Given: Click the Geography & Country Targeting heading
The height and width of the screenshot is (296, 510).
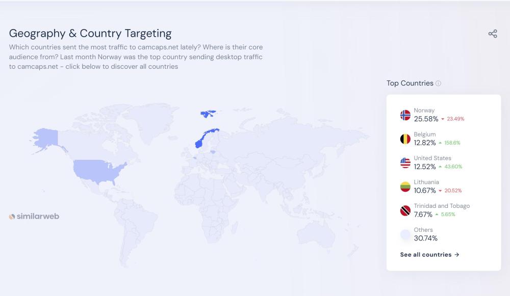Looking at the screenshot, I should click(90, 34).
